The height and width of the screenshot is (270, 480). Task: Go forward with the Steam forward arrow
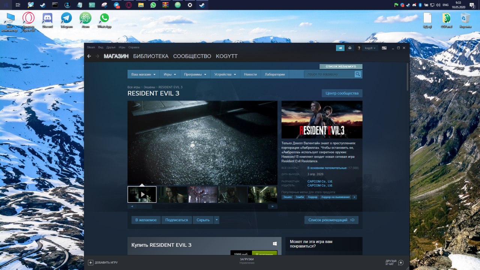97,56
